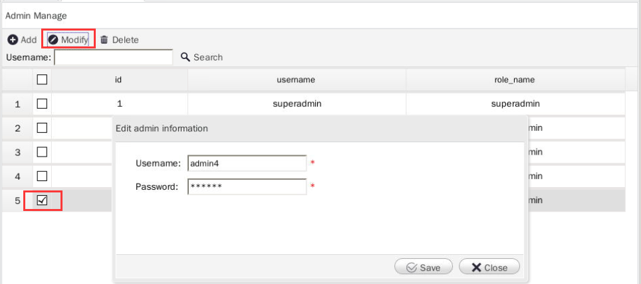The width and height of the screenshot is (641, 284).
Task: Click the Save checkmark icon in dialog
Action: click(412, 267)
